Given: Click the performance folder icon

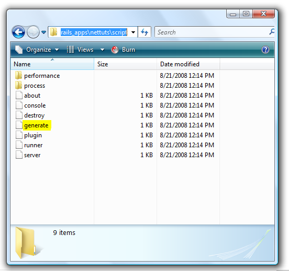Looking at the screenshot, I should (19, 75).
